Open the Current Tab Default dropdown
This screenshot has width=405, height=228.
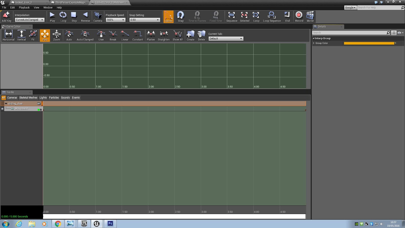226,39
